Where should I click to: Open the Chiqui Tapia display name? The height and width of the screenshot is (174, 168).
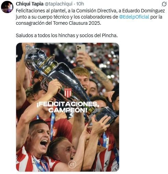click(x=29, y=4)
